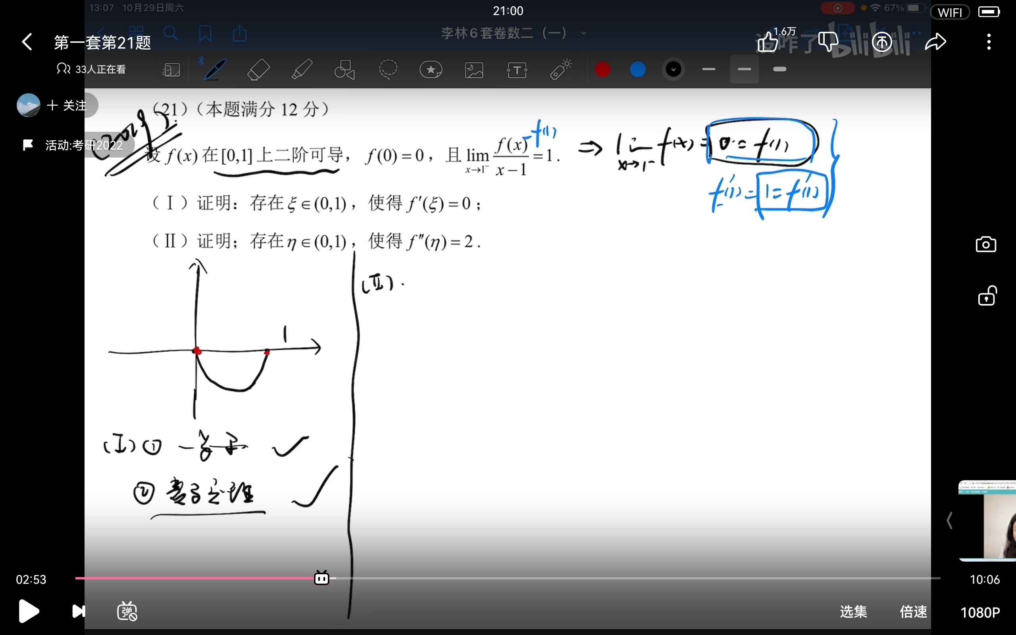Open the 倍速 playback speed menu
This screenshot has width=1016, height=635.
(x=913, y=612)
